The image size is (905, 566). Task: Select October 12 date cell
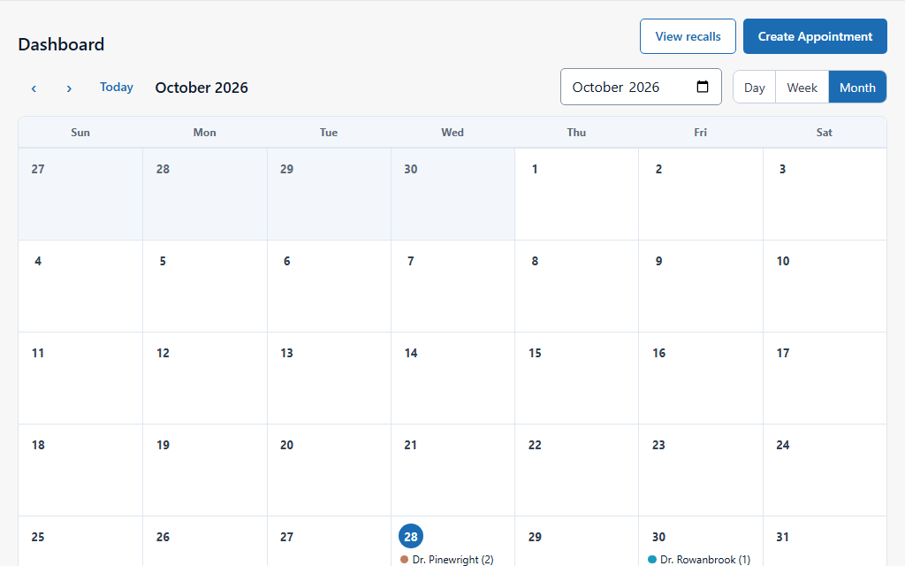[x=205, y=378]
